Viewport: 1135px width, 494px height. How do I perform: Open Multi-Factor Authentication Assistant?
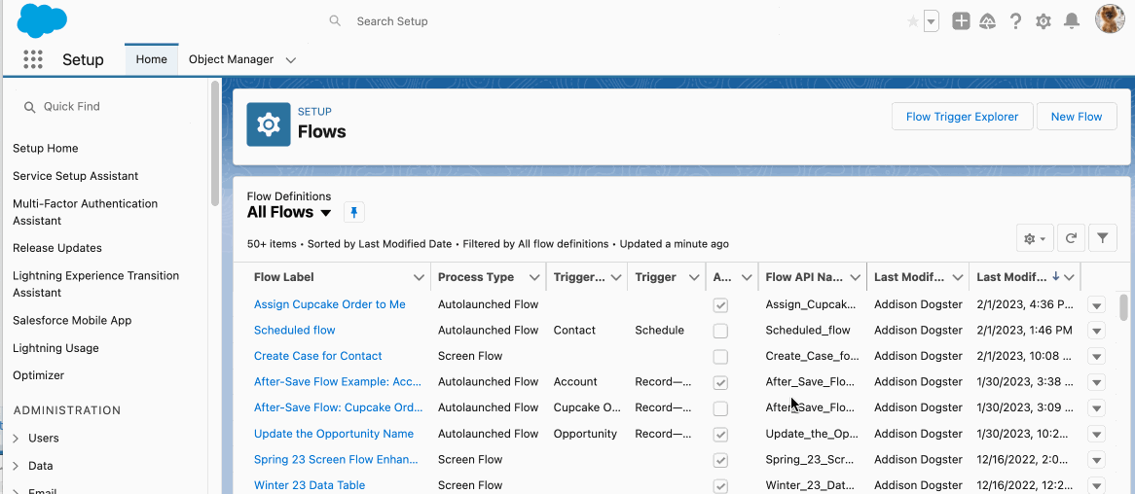[x=85, y=212]
